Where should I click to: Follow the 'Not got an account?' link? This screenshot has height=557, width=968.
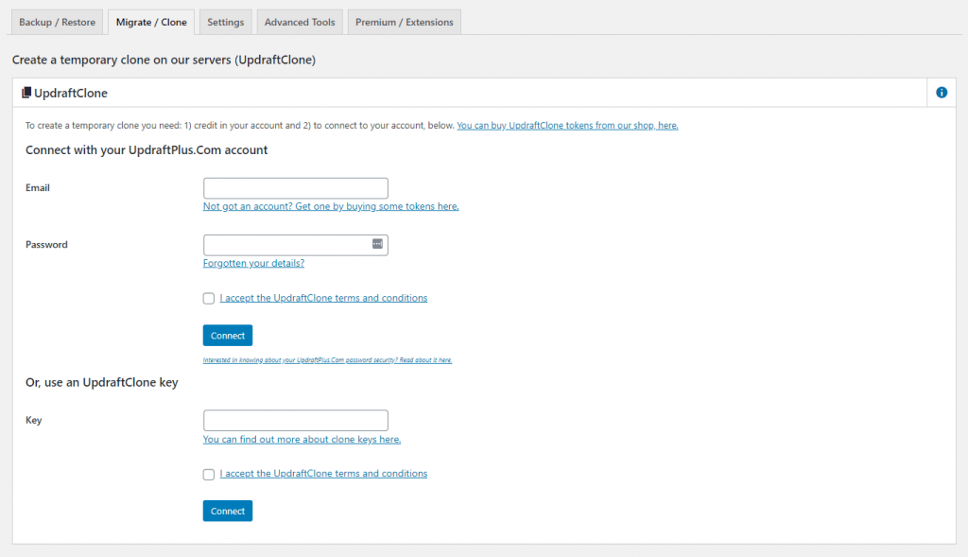331,206
